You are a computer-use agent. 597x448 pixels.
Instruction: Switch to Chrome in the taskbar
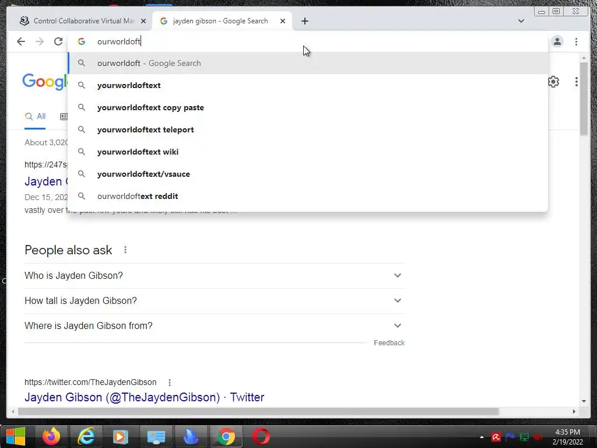click(x=226, y=436)
